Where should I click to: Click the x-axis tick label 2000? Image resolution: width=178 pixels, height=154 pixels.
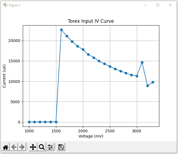[83, 131]
